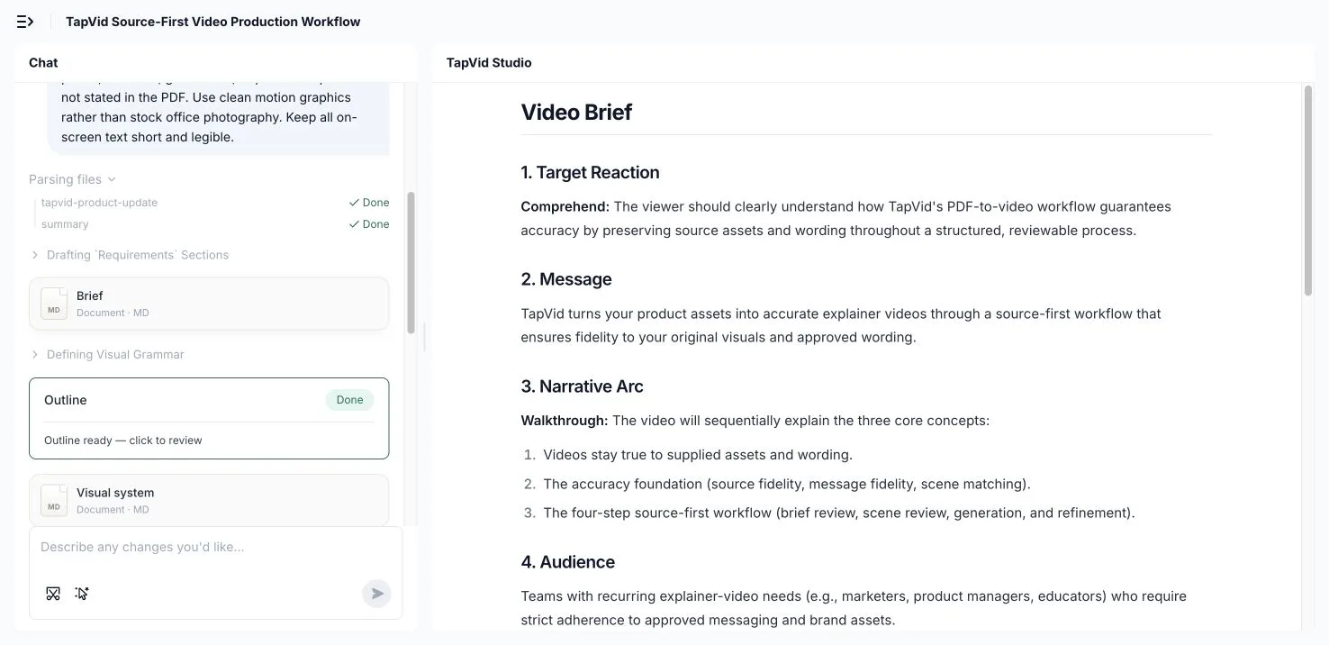Click the summary file row

pyautogui.click(x=215, y=224)
